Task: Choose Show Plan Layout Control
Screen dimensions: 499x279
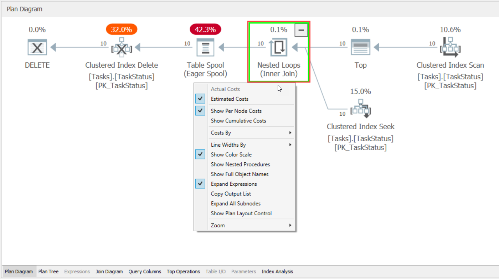Action: pyautogui.click(x=245, y=214)
